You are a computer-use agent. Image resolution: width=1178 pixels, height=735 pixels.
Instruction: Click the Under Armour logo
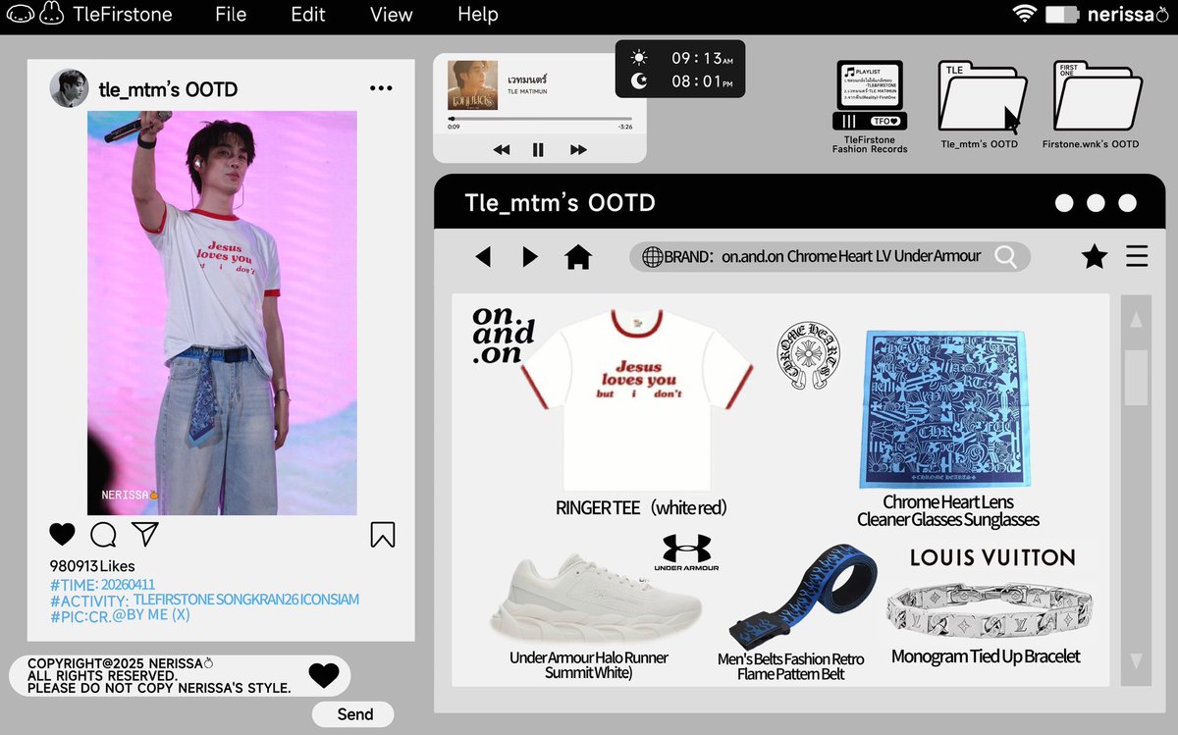[x=686, y=553]
